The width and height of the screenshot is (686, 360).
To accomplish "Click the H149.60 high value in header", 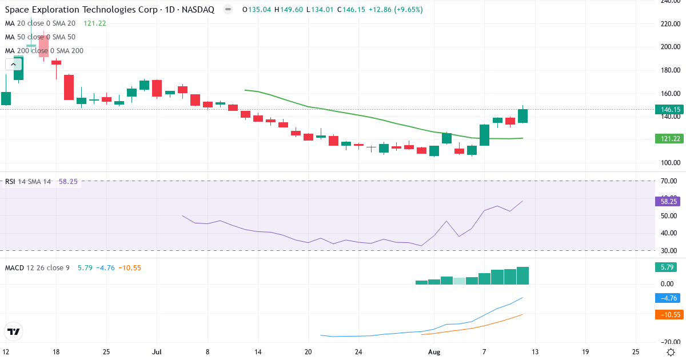I will point(289,10).
